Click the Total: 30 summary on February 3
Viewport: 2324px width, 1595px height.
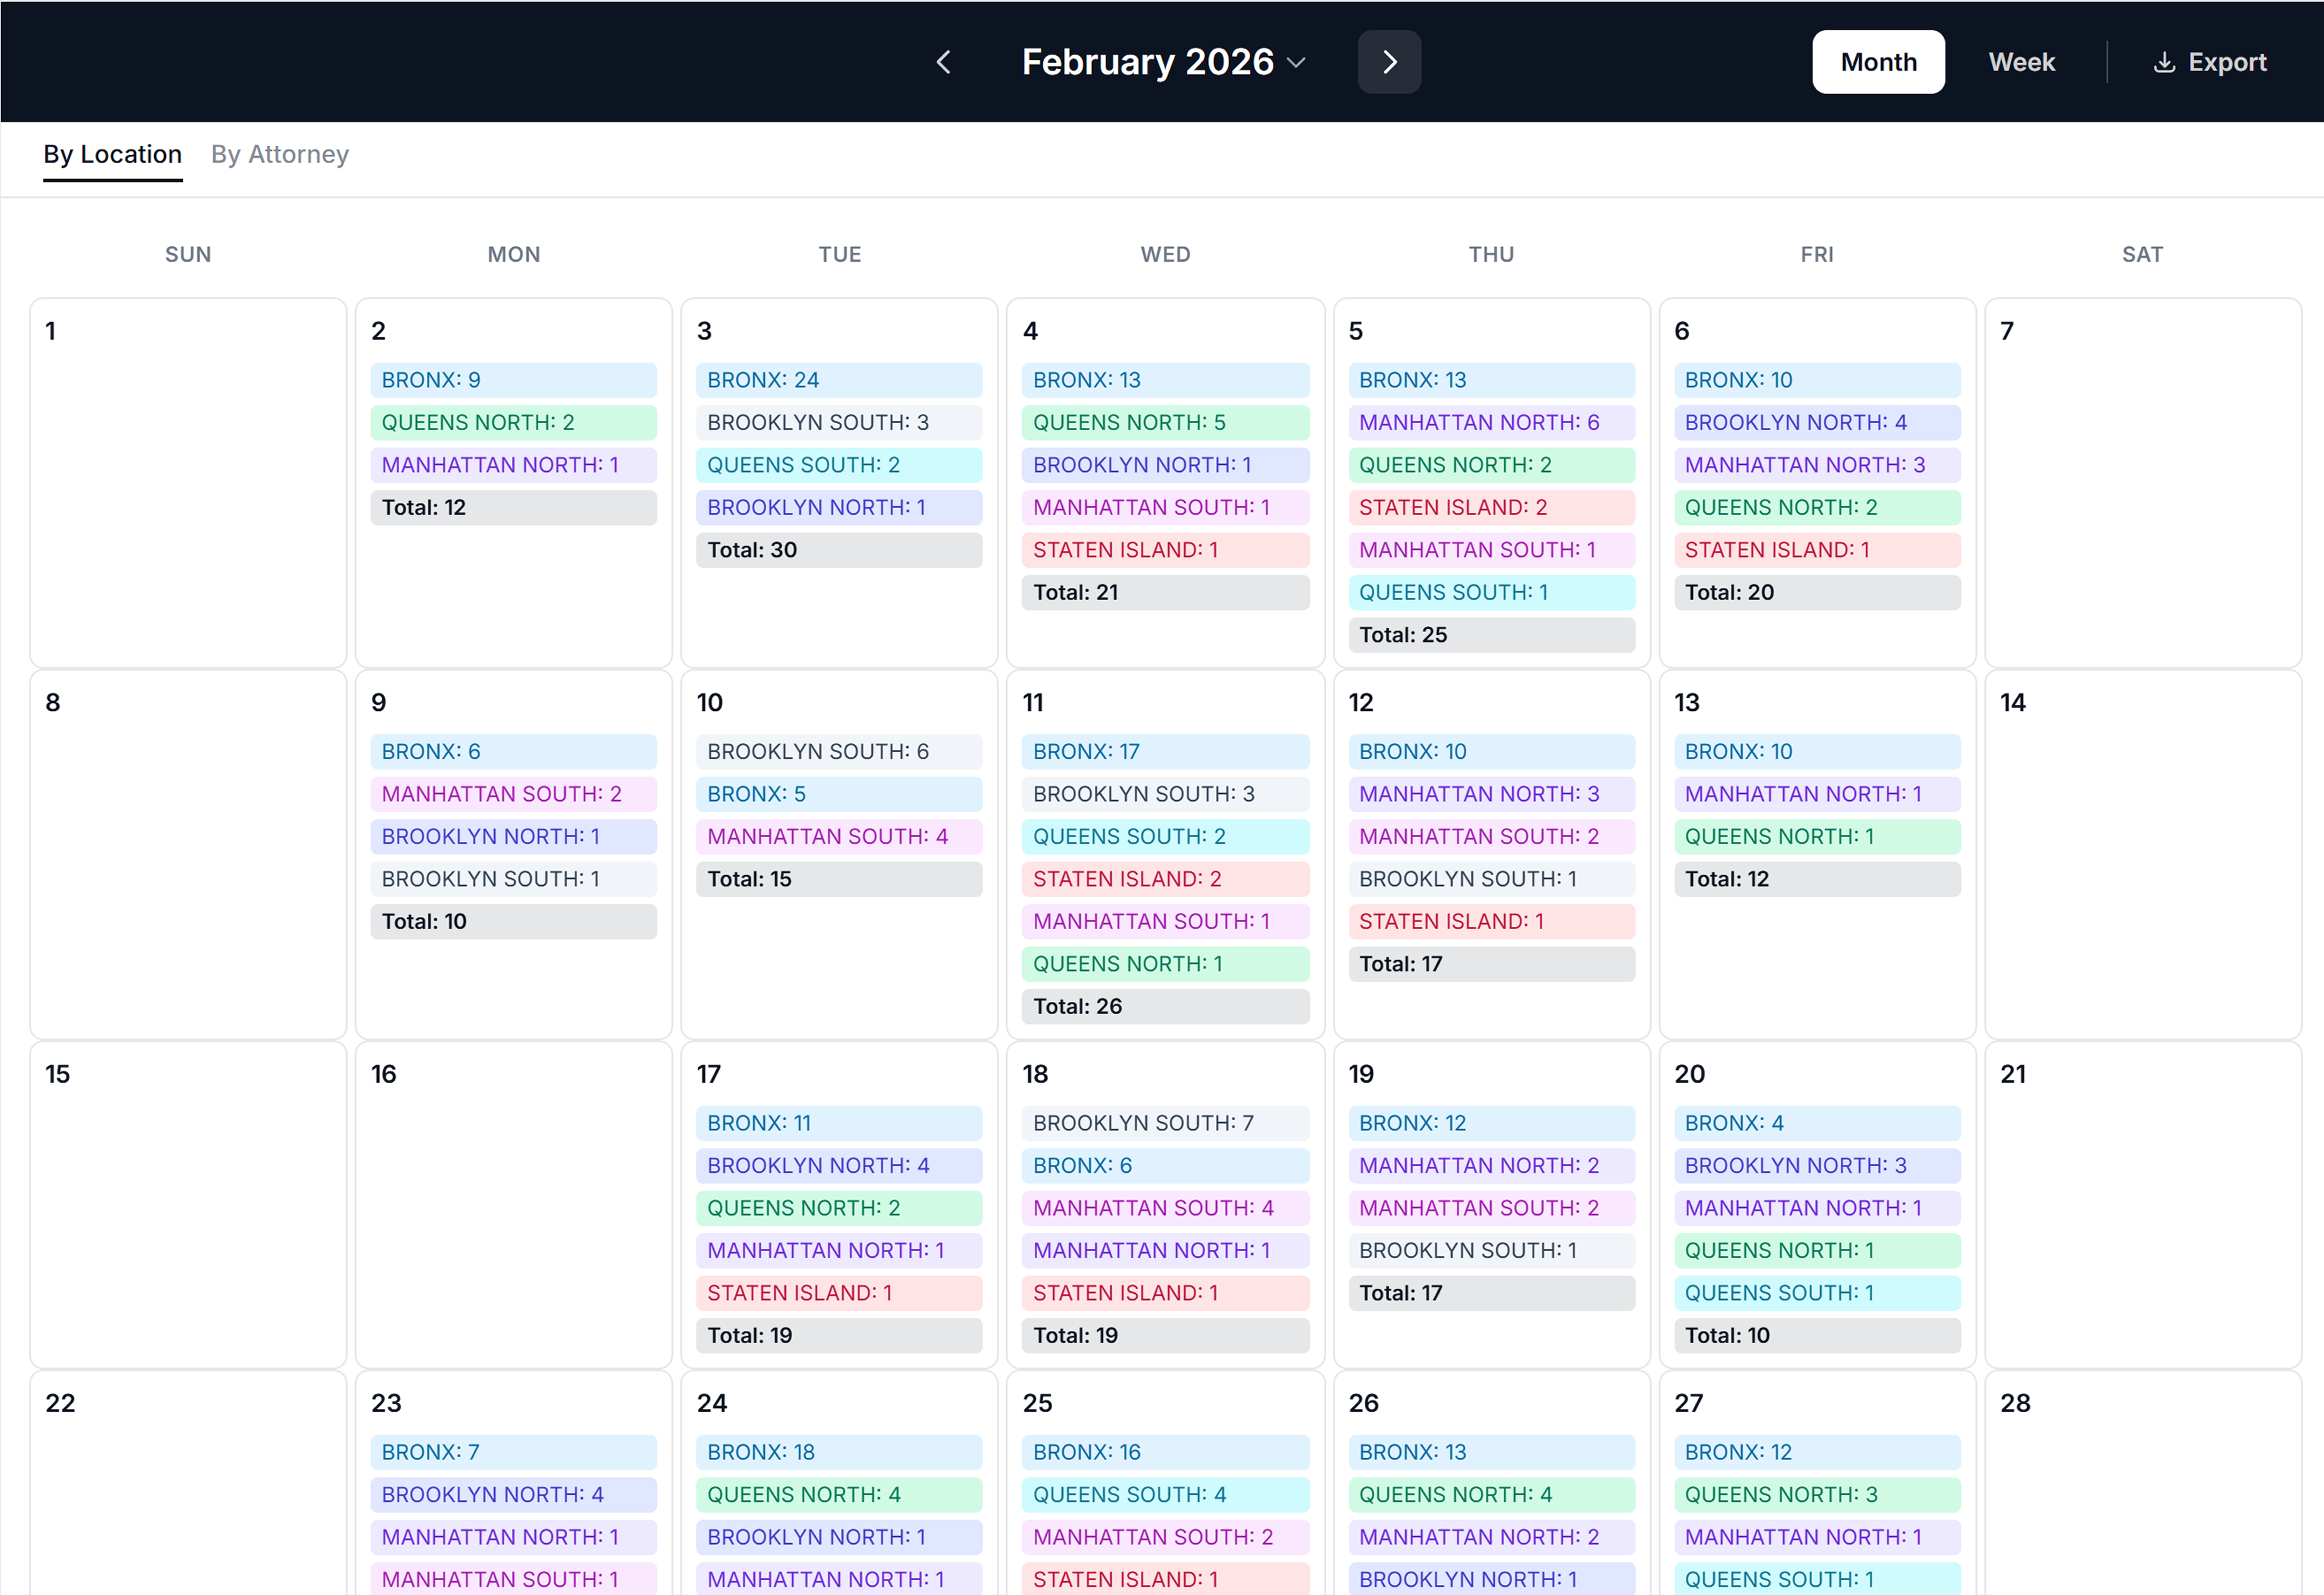(x=839, y=549)
